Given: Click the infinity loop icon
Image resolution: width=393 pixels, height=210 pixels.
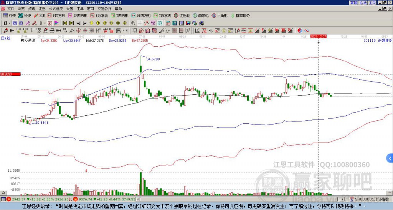Looking at the screenshot, I should tap(307, 31).
